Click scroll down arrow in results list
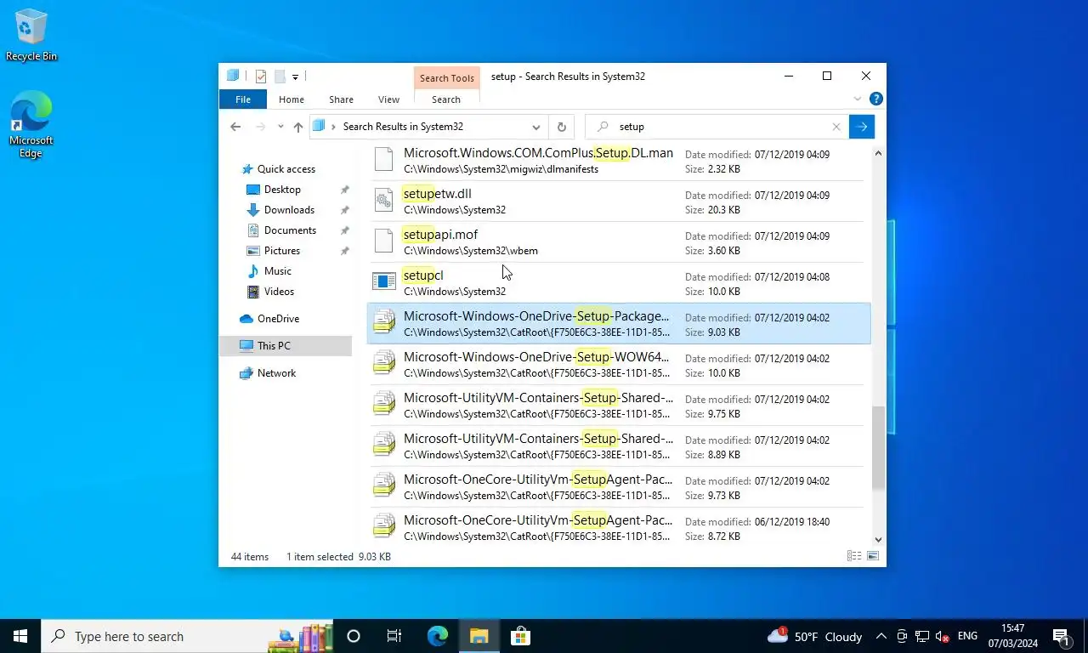This screenshot has width=1088, height=653. click(x=878, y=539)
